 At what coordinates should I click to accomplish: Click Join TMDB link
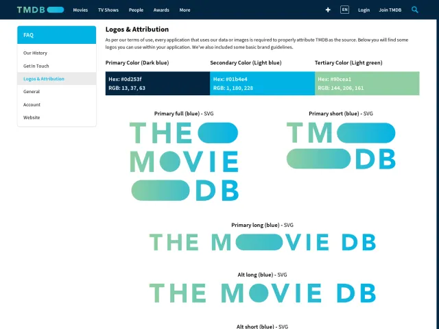390,10
